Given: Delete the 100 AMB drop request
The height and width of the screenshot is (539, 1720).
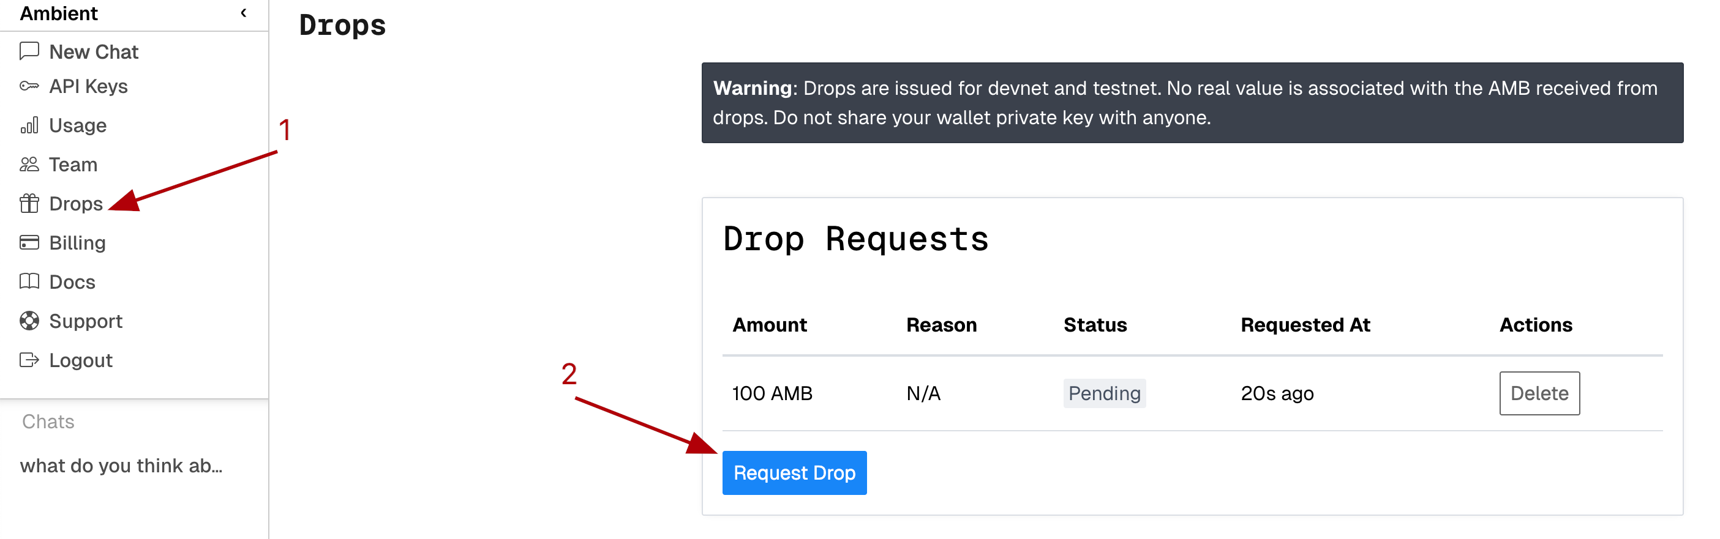Looking at the screenshot, I should point(1538,393).
